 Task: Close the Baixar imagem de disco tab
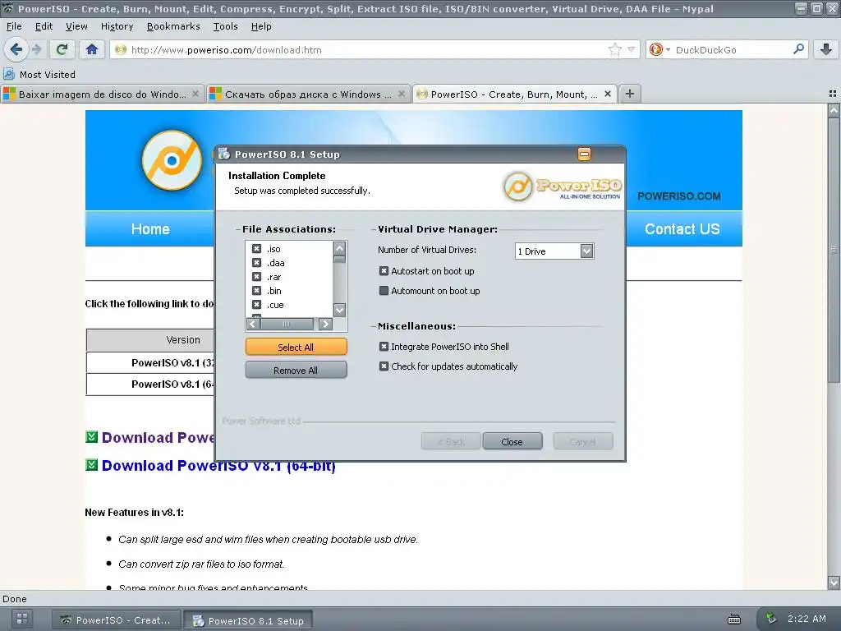click(x=195, y=94)
